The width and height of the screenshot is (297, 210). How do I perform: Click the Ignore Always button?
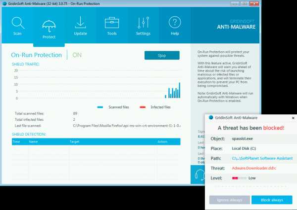pos(230,200)
